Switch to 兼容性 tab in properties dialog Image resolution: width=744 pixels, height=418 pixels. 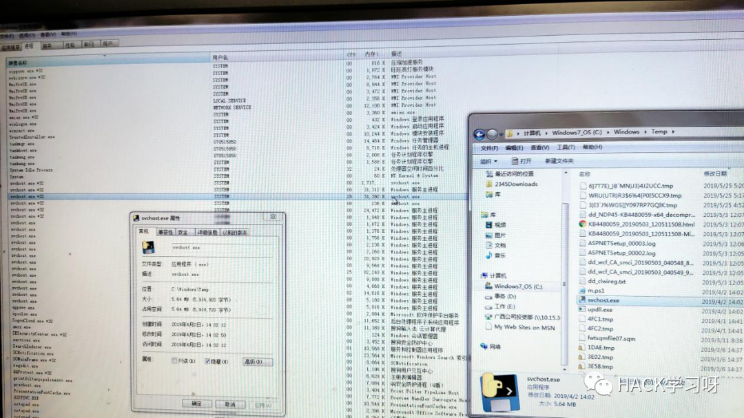[165, 232]
